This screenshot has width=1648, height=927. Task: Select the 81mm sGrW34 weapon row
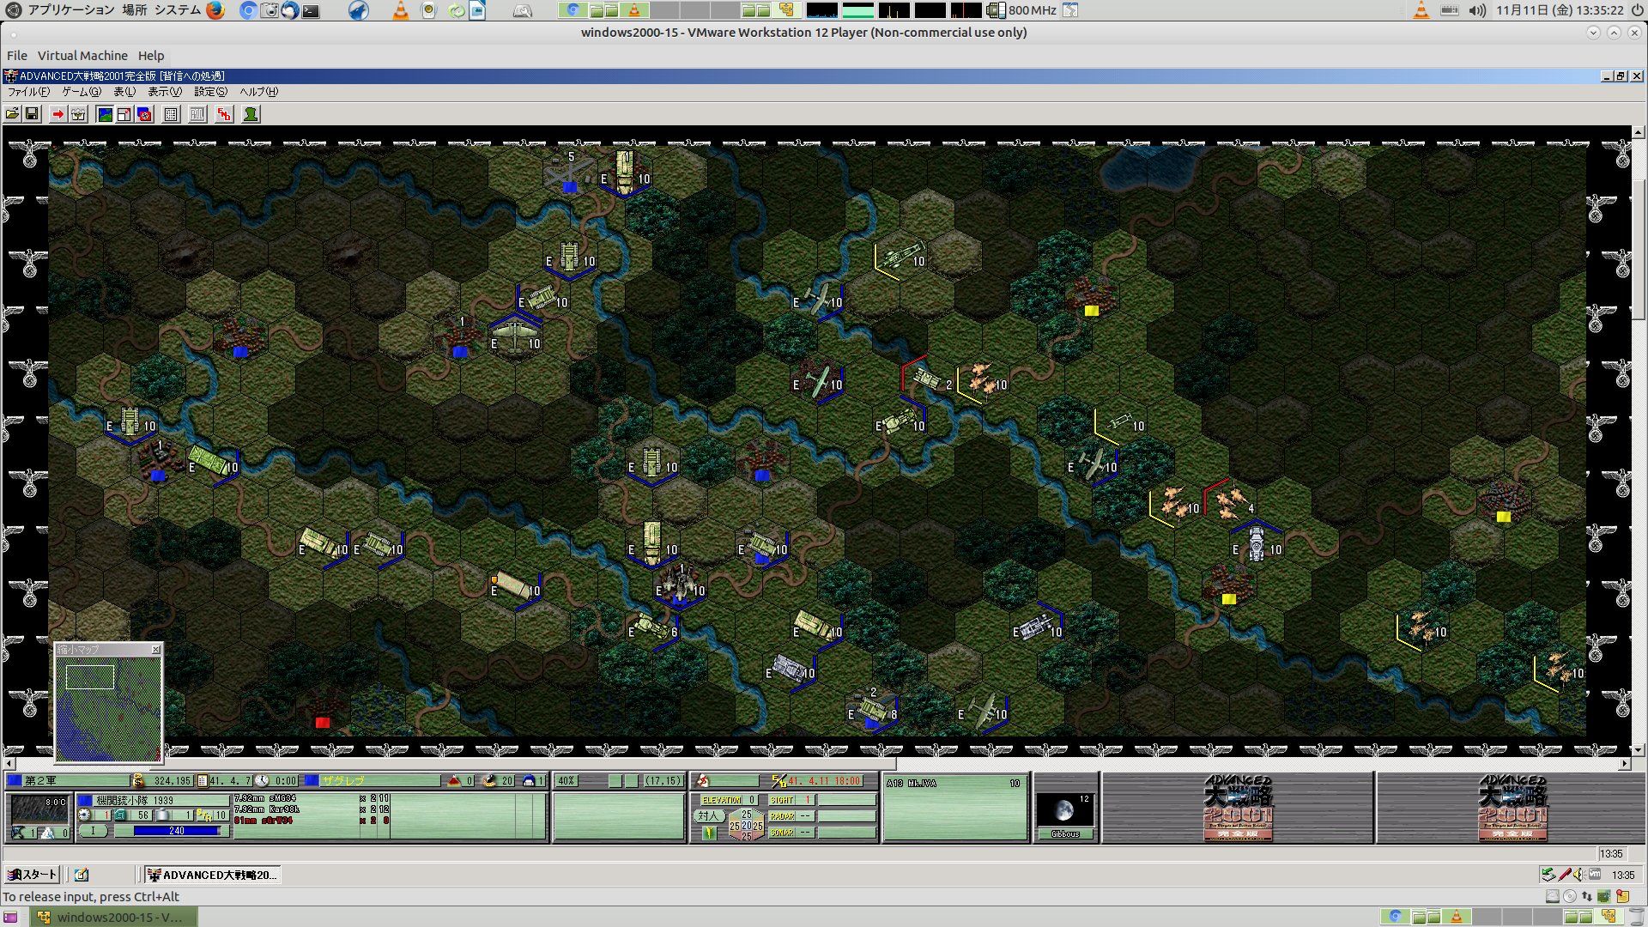(x=312, y=821)
